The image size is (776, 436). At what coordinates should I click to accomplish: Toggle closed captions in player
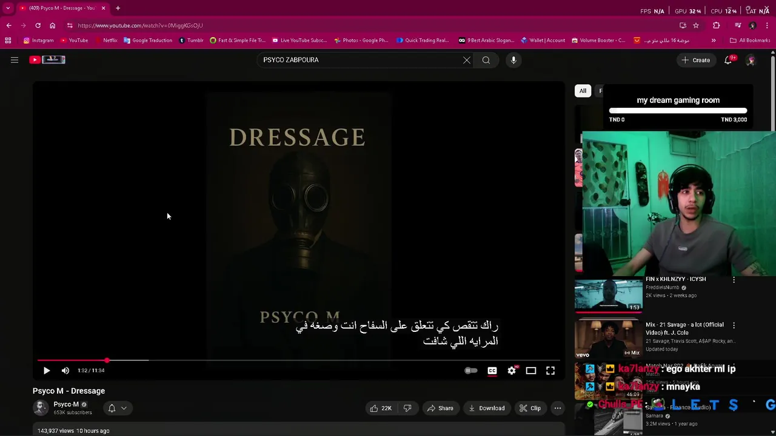coord(492,371)
